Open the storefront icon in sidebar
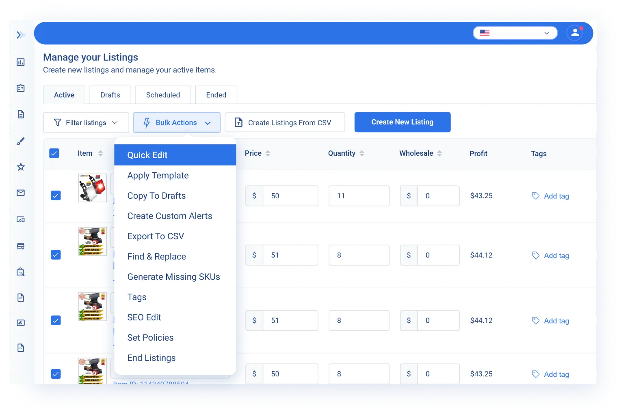 click(21, 246)
